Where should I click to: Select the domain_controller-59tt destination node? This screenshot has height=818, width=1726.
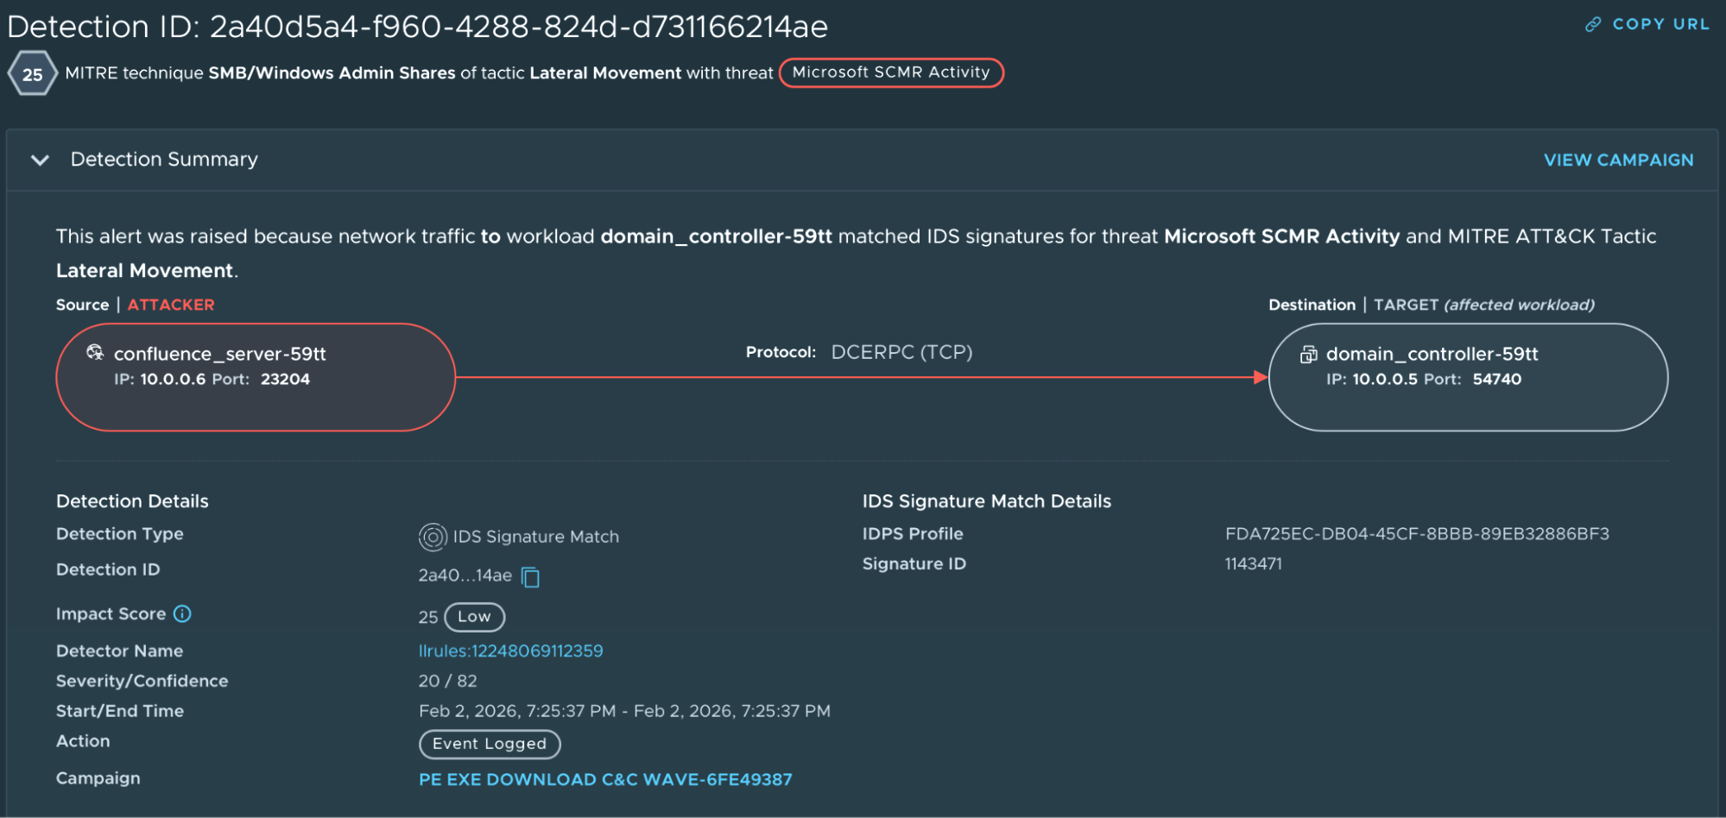click(x=1468, y=377)
